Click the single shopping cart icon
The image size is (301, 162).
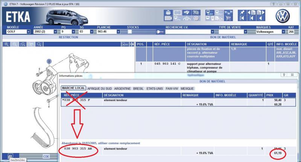pos(228,18)
